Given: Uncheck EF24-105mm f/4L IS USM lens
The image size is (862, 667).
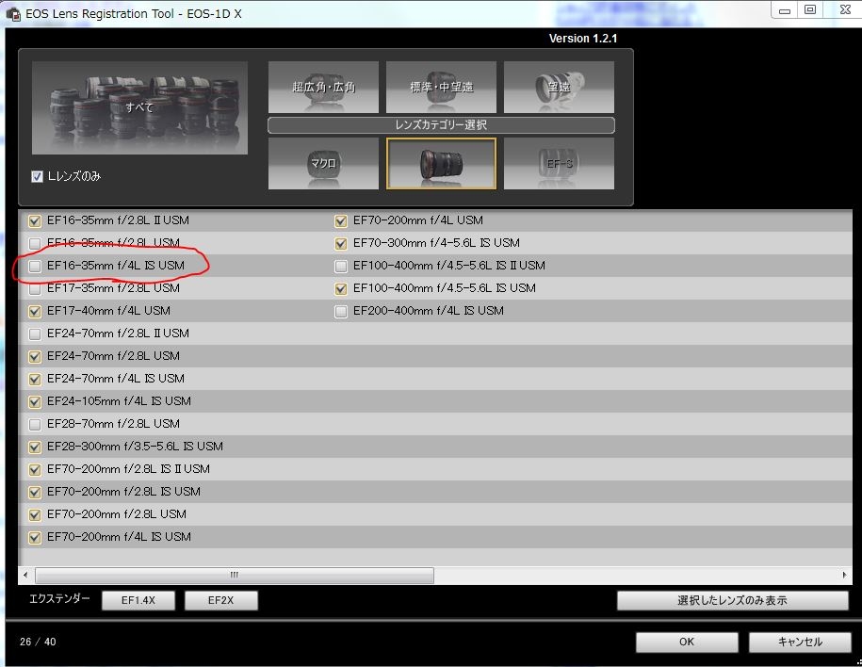Looking at the screenshot, I should [x=35, y=401].
